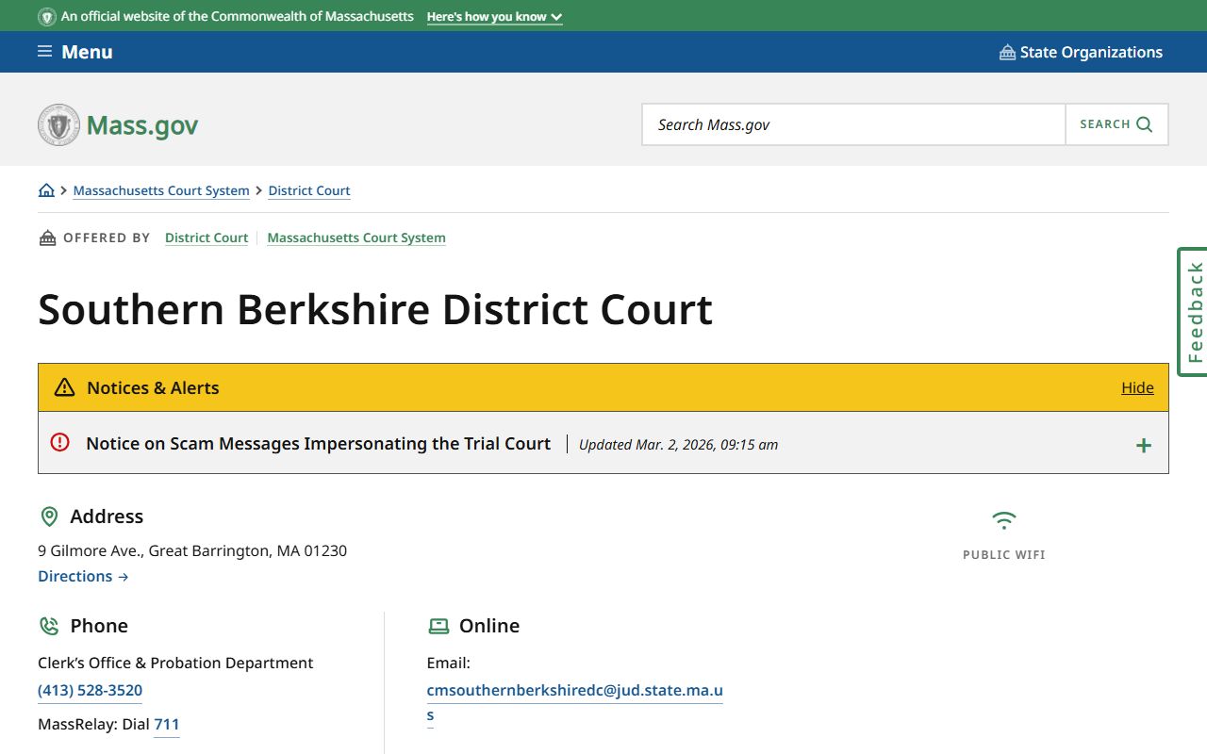
Task: Click the red scam notice alert icon
Action: point(60,442)
